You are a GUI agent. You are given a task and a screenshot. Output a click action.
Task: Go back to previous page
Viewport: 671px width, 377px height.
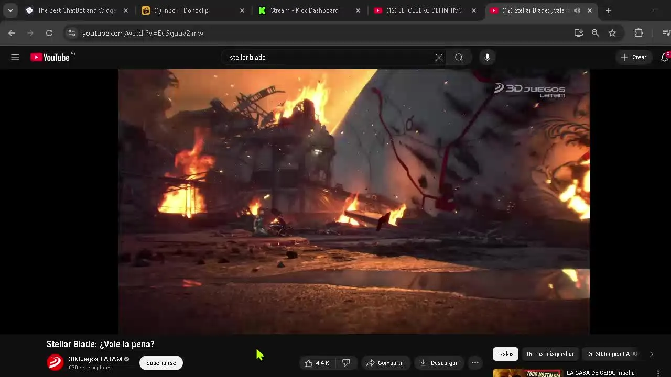coord(12,33)
